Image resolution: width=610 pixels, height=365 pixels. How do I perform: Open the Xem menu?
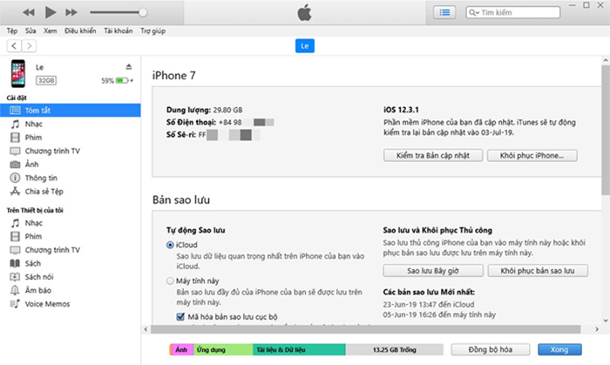point(51,30)
